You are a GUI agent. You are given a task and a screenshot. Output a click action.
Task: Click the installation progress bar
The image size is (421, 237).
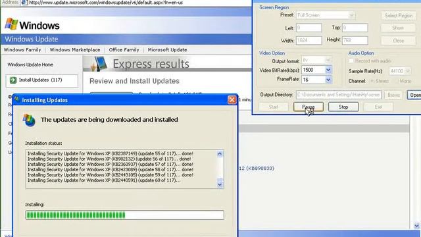tap(125, 215)
